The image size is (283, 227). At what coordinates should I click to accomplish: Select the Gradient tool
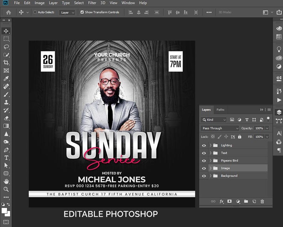[6, 126]
